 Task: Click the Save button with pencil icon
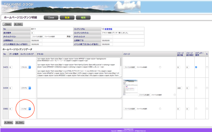(7, 24)
